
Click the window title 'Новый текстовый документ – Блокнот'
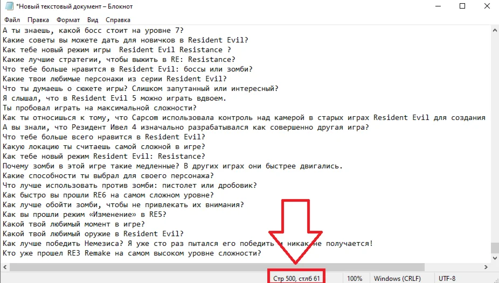[x=74, y=6]
